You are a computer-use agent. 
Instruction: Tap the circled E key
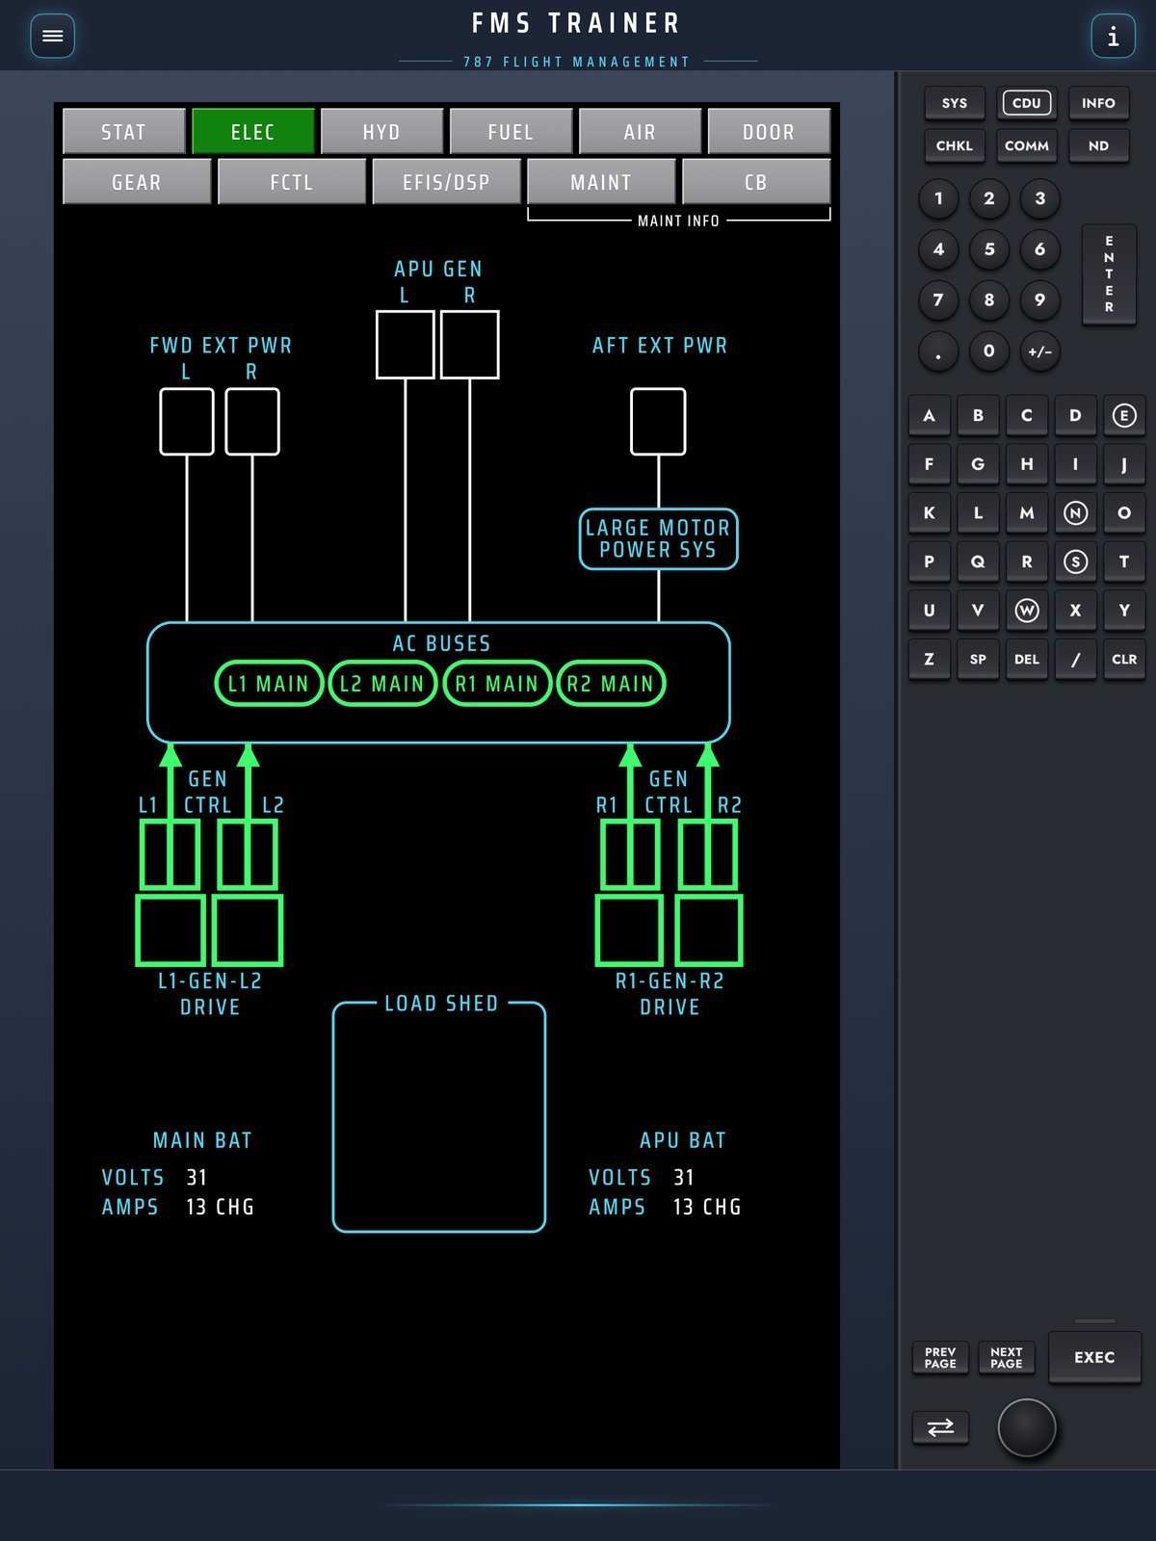tap(1124, 415)
